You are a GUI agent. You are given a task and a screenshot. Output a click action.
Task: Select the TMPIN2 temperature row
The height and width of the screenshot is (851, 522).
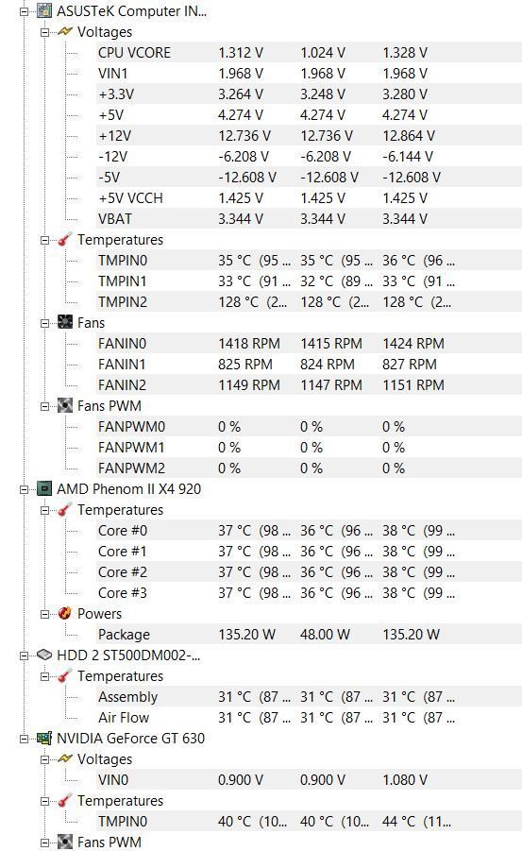tap(309, 301)
